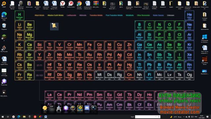This screenshot has height=119, width=211.
Task: Select the ПАРОЛЬ ТАНКИ text file
Action: point(154,5)
